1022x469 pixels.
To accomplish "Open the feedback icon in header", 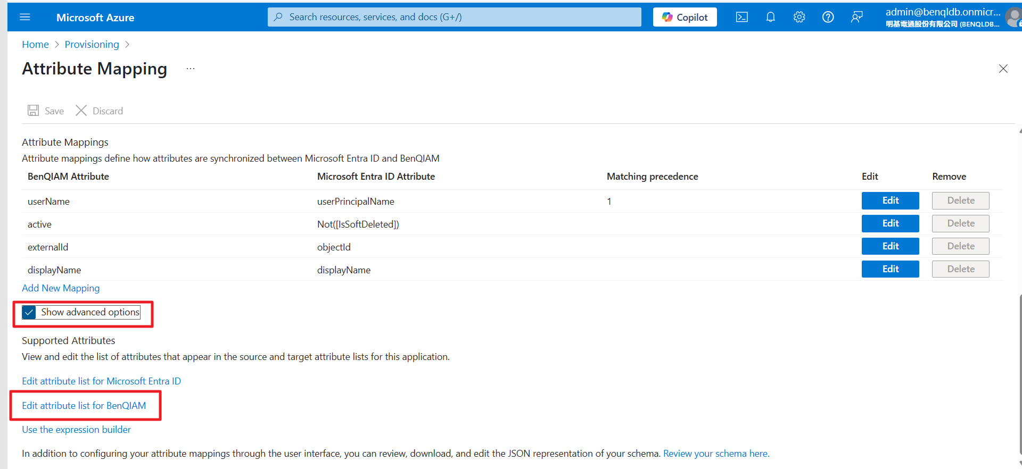I will (856, 17).
